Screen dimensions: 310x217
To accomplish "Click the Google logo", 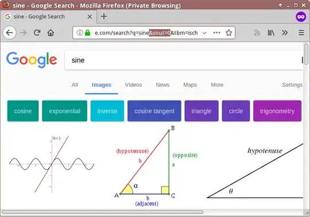I will pyautogui.click(x=32, y=60).
